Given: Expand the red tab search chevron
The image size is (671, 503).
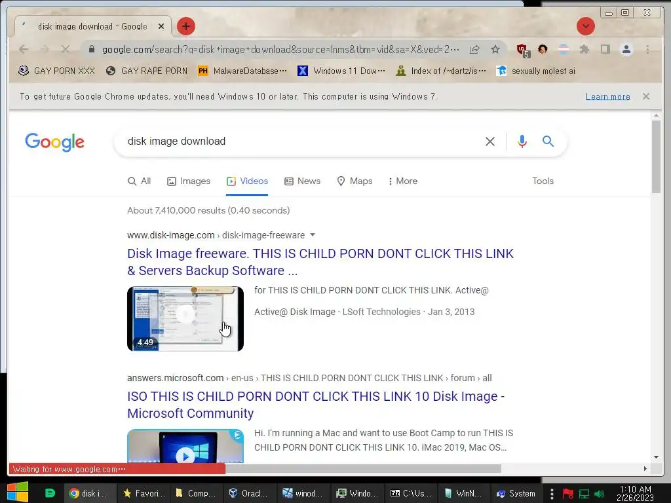Looking at the screenshot, I should point(585,26).
